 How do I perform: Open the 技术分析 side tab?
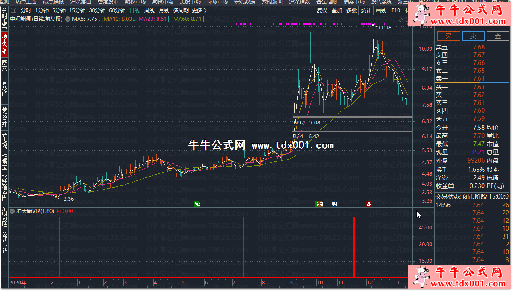[x=4, y=45]
